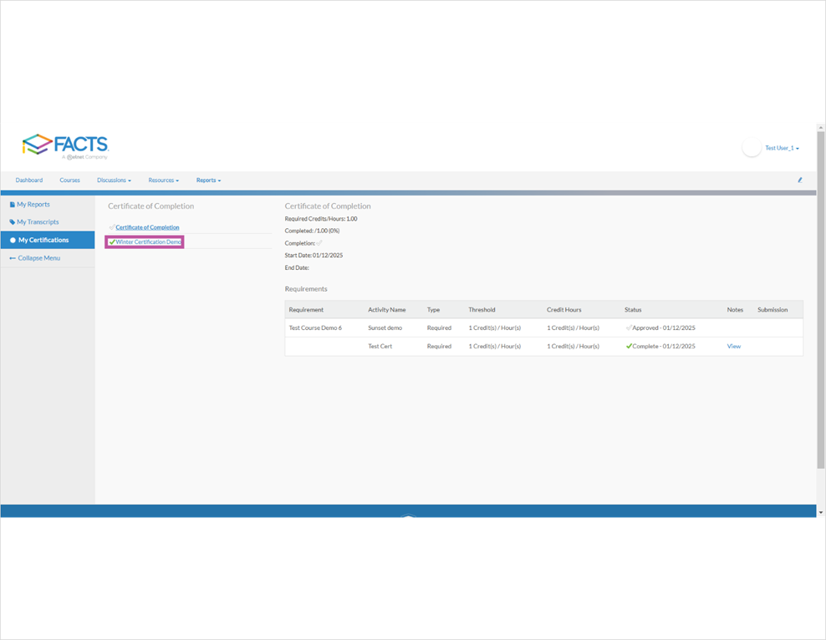Click Complete - 01/12/2025 status
This screenshot has width=826, height=640.
[664, 346]
